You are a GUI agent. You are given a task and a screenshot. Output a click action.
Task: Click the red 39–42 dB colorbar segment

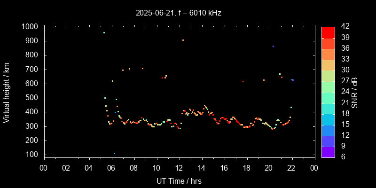[x=328, y=32]
